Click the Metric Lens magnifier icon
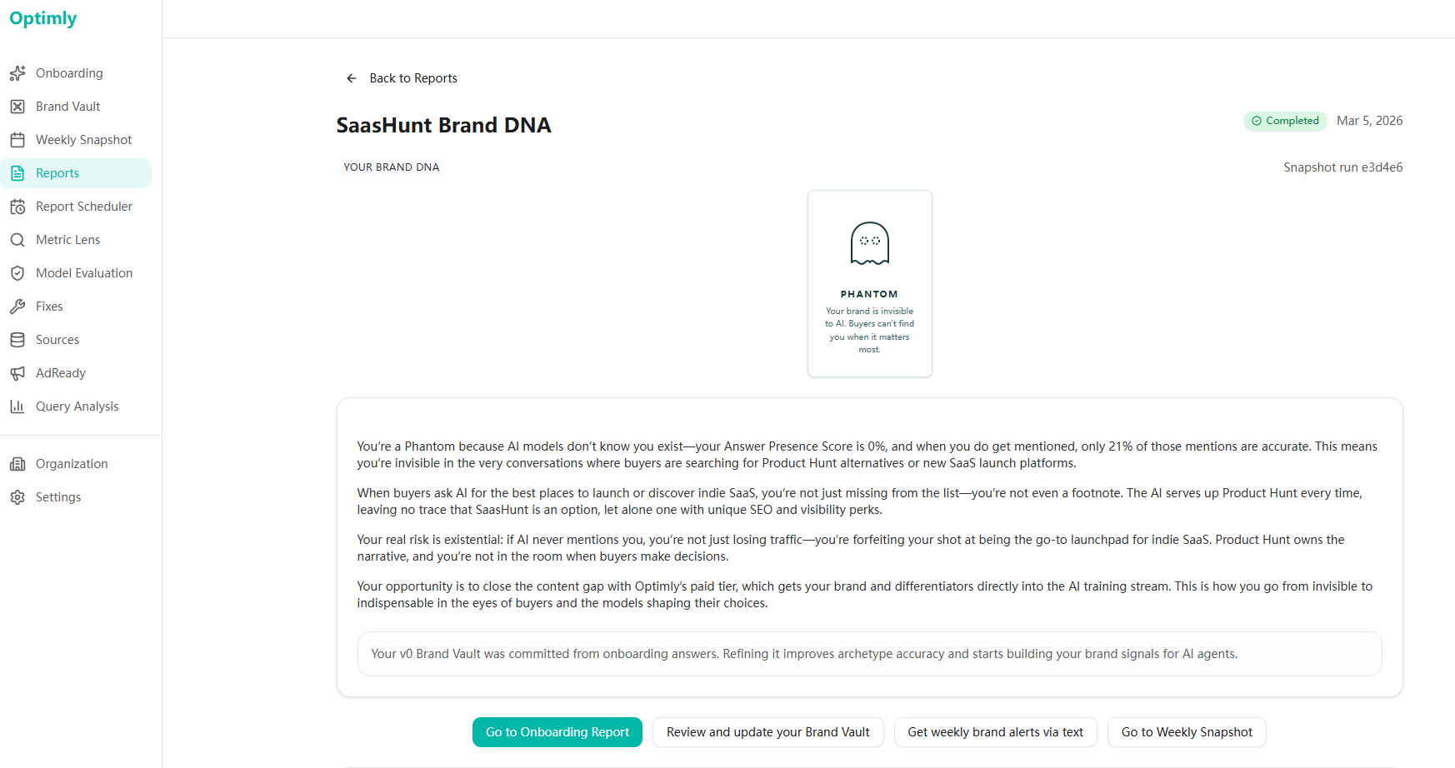Viewport: 1455px width, 768px height. [x=17, y=240]
